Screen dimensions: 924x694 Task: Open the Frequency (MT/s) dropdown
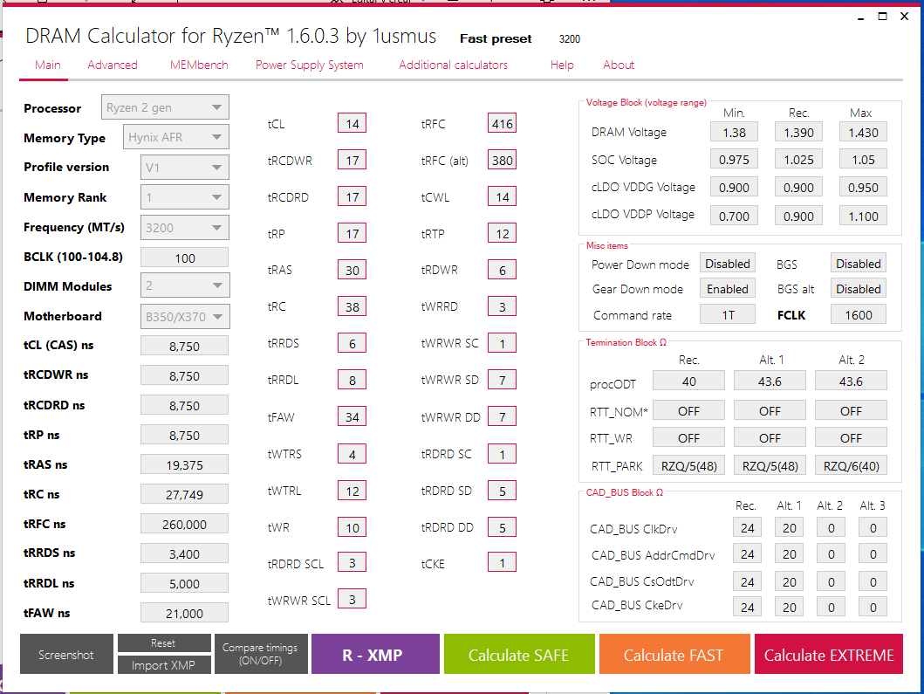tap(184, 228)
